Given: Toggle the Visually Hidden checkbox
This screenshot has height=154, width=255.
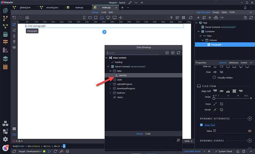Looking at the screenshot, I should click(x=214, y=77).
